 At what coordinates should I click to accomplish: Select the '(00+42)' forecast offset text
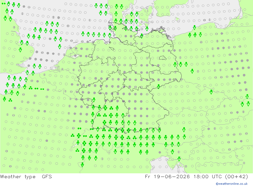tap(236, 176)
